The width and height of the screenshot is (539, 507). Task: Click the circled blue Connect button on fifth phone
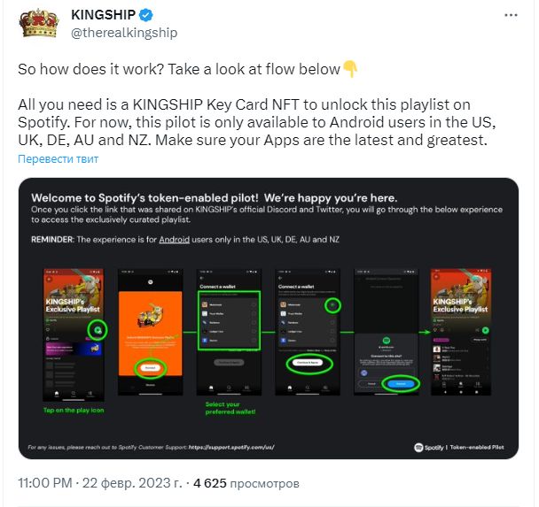click(x=401, y=383)
